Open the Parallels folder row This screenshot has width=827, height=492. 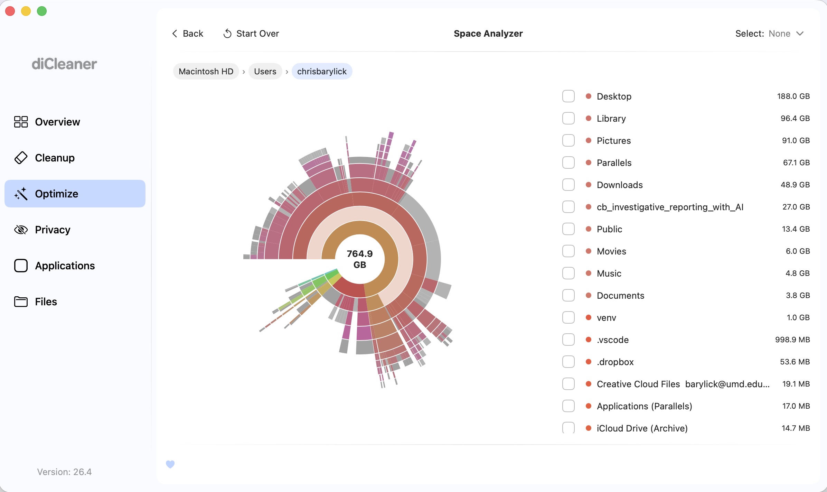tap(686, 163)
